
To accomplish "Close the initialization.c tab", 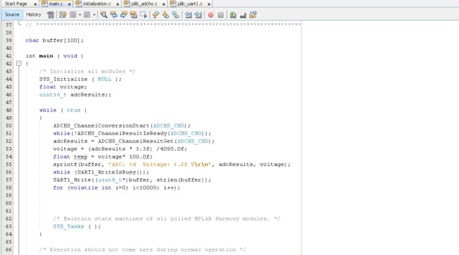I will point(117,4).
